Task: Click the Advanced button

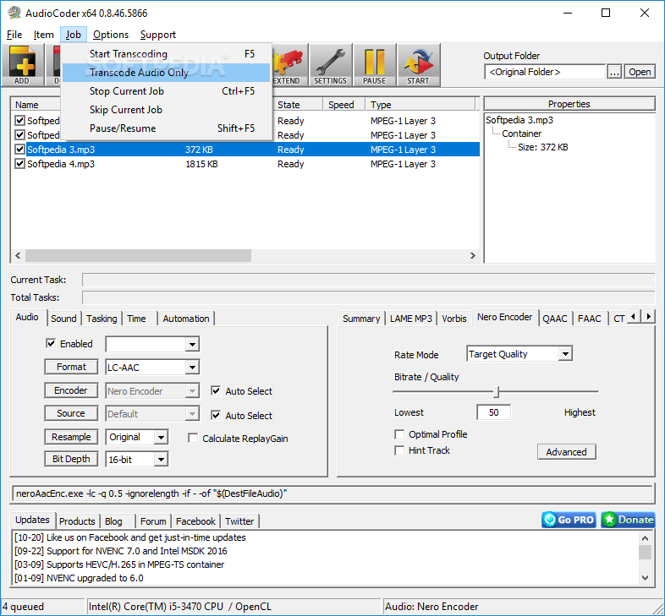Action: (x=567, y=452)
